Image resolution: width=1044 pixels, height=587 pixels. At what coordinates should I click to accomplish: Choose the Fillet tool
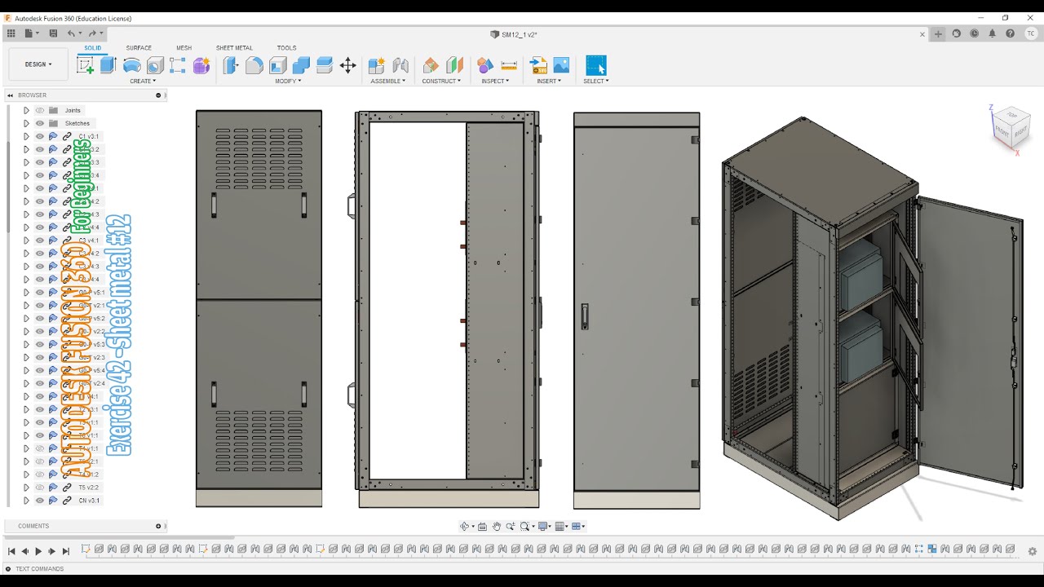click(x=254, y=65)
